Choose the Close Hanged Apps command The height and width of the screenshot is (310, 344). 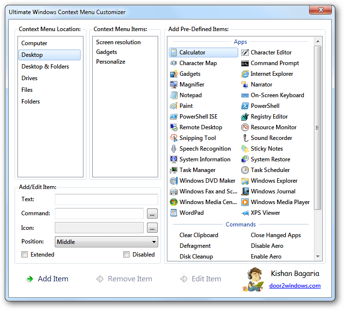[x=276, y=235]
